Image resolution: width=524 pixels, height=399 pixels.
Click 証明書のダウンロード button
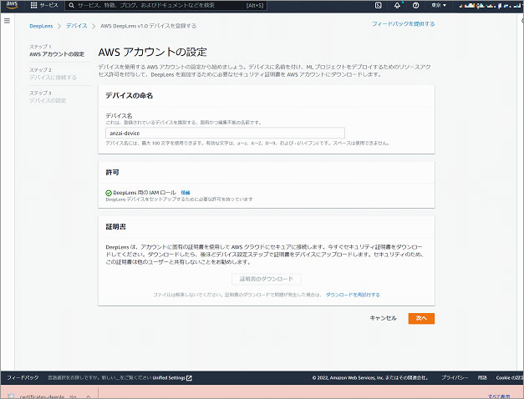tap(267, 279)
